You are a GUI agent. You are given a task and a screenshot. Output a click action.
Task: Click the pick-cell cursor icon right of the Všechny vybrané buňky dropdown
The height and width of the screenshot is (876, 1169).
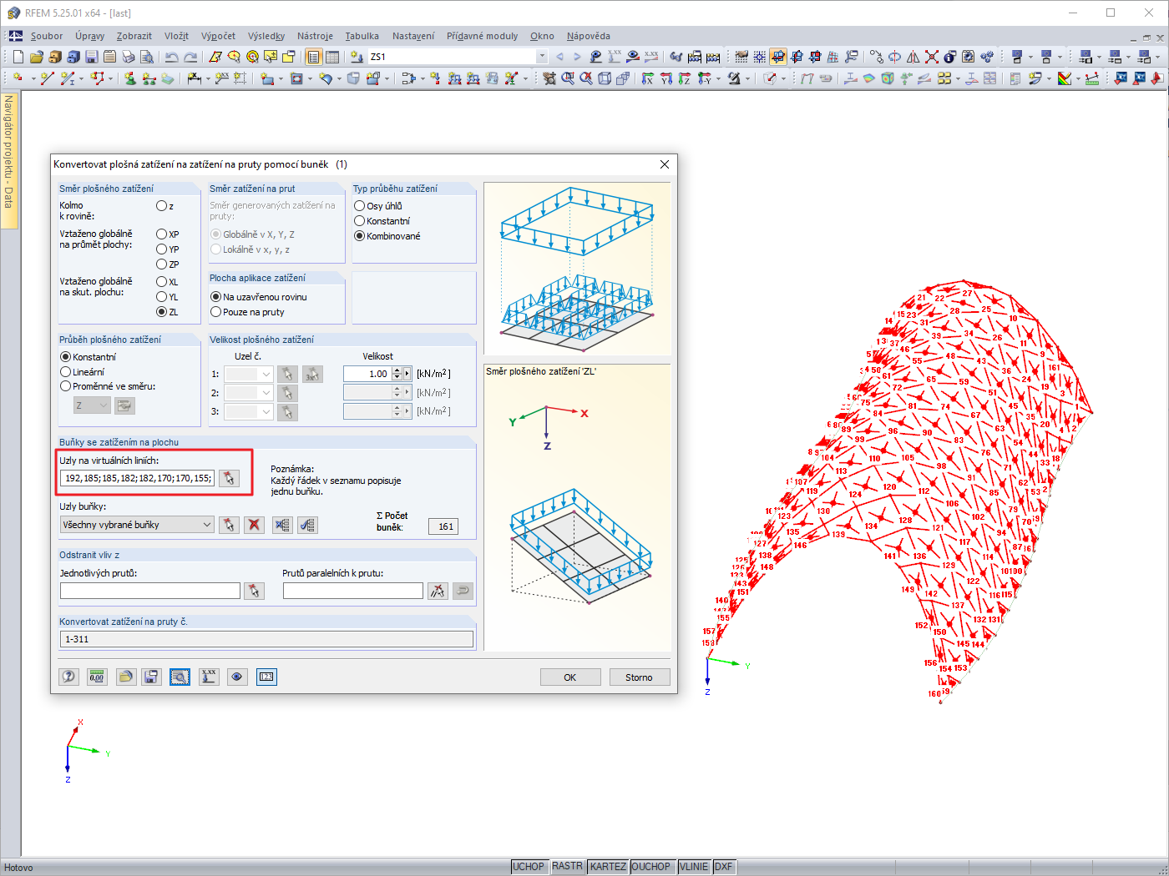click(x=228, y=525)
